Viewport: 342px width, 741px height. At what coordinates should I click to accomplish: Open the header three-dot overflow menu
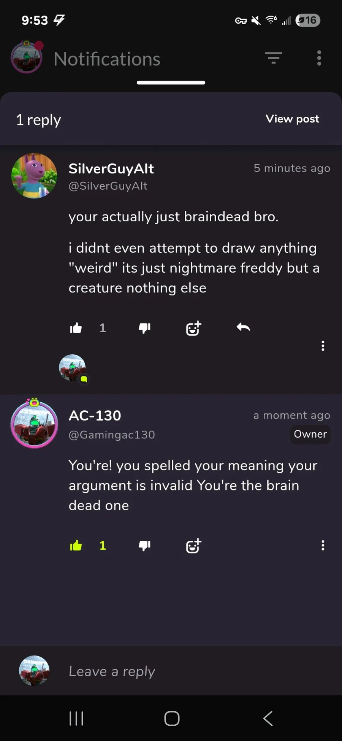(319, 58)
